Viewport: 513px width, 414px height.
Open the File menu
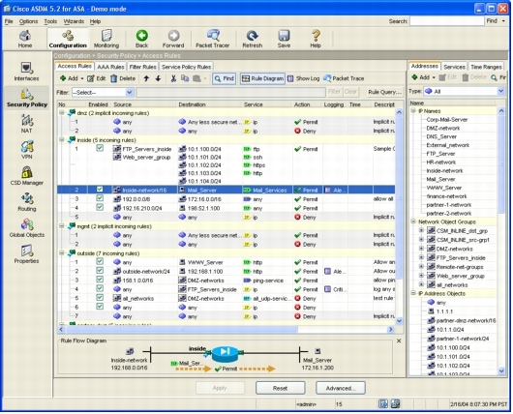pyautogui.click(x=9, y=21)
